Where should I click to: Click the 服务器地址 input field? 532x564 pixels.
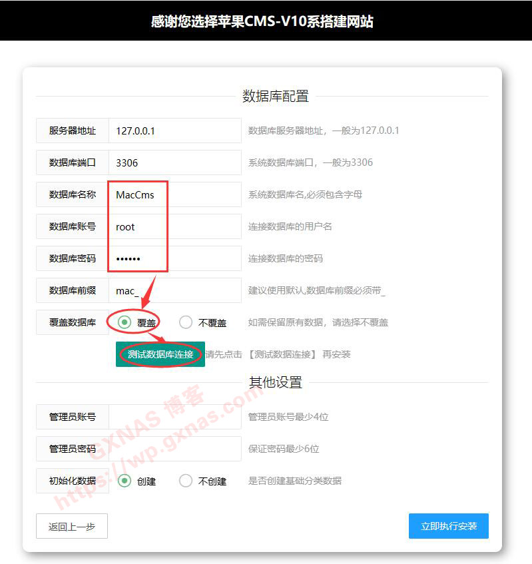pos(174,131)
